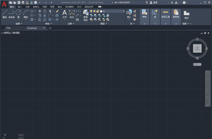Select the Fillet tool icon
Image resolution: width=212 pixels, height=139 pixels.
tap(50, 15)
